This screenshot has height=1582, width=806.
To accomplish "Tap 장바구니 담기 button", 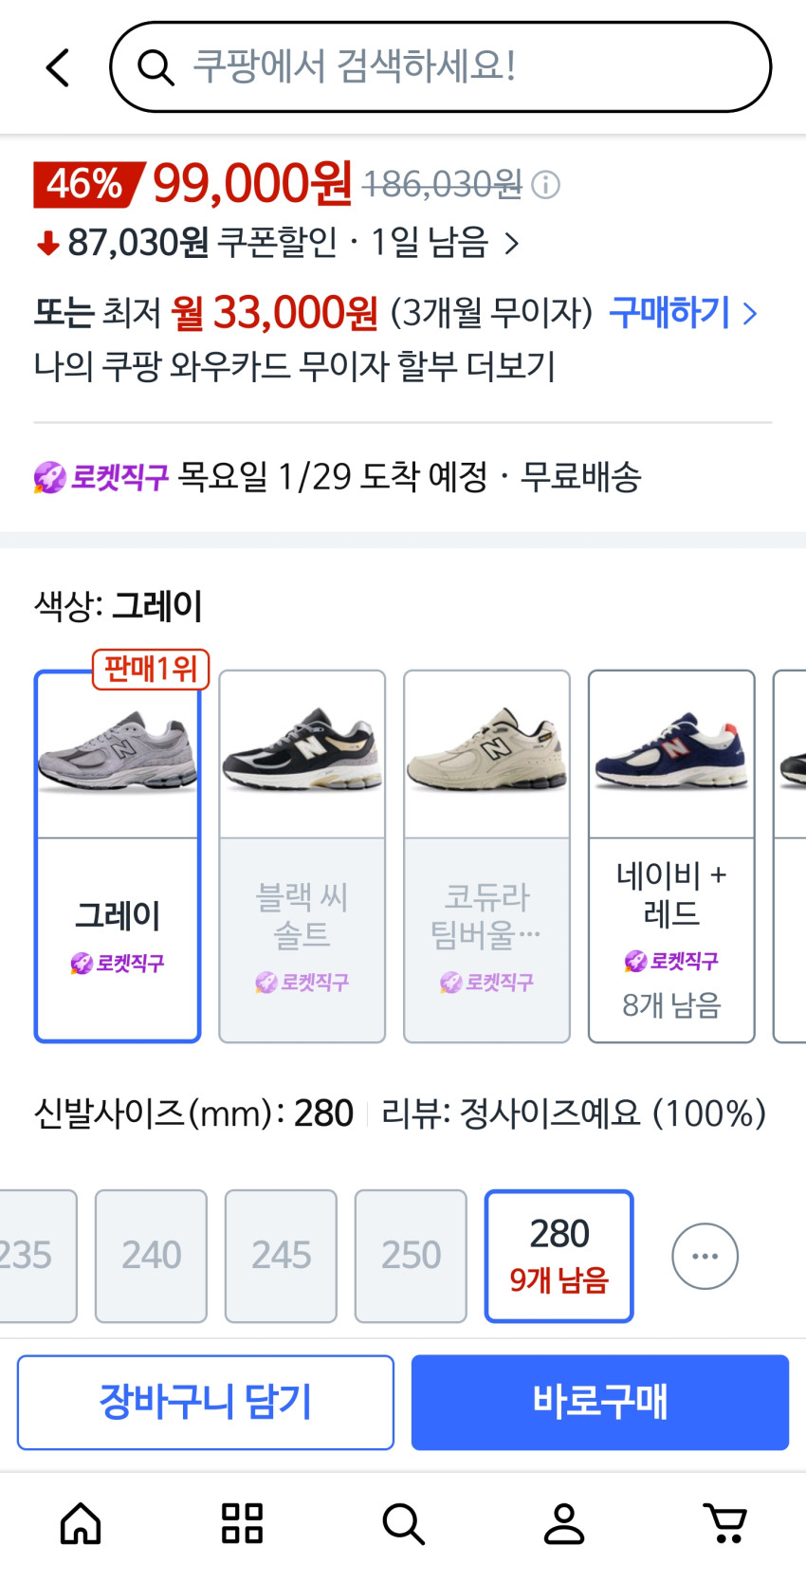I will [206, 1402].
